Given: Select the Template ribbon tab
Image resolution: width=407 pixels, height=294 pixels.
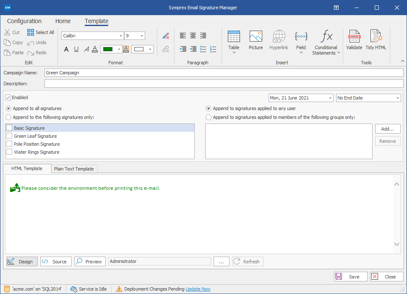Looking at the screenshot, I should click(97, 21).
